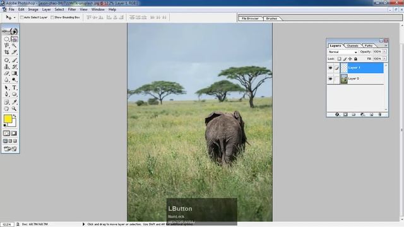Switch to Standard editing mode
Screen dimensions: 404x227
pyautogui.click(x=6, y=133)
